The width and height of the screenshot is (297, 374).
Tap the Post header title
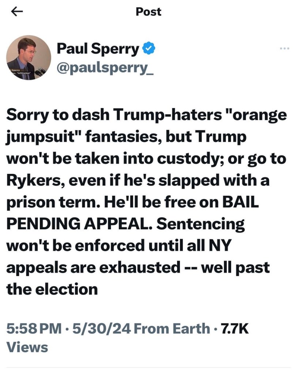click(x=148, y=12)
